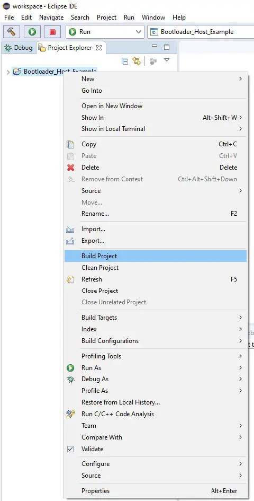Image resolution: width=254 pixels, height=501 pixels.
Task: Open the File menu
Action: coord(9,17)
